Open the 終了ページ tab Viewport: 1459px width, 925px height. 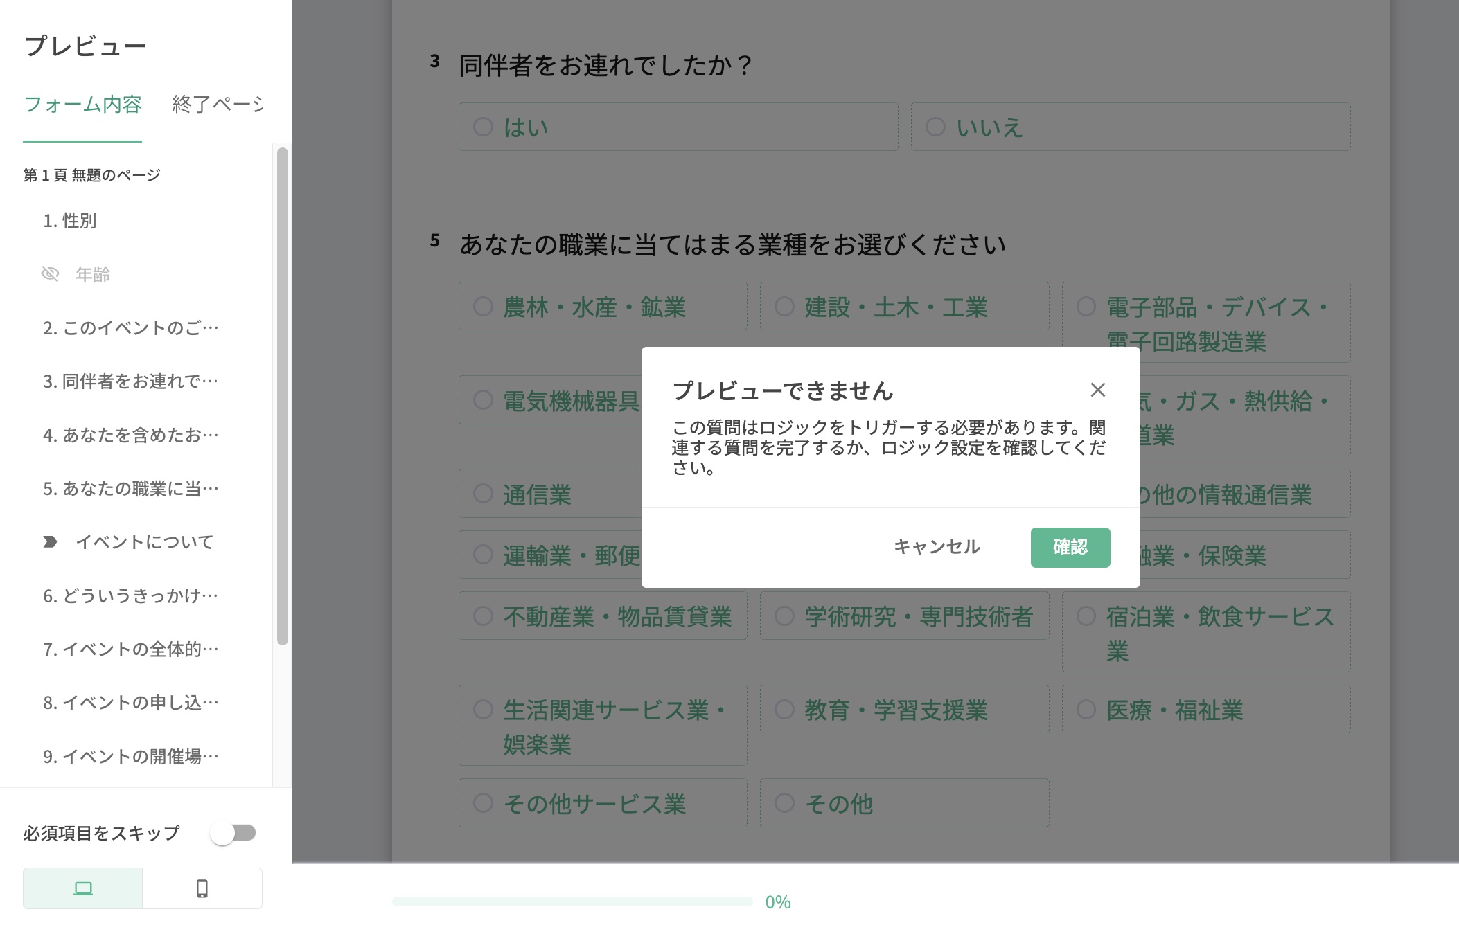(x=218, y=105)
